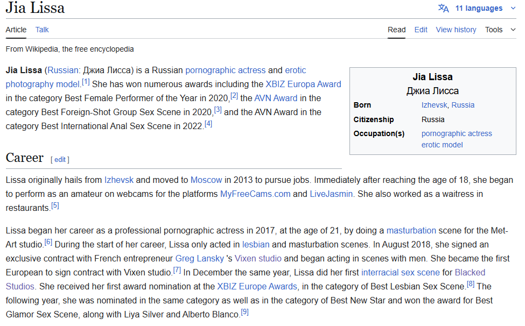Screen dimensions: 525x326
Task: Open the XBIZ Europe Awards link
Action: pos(257,287)
